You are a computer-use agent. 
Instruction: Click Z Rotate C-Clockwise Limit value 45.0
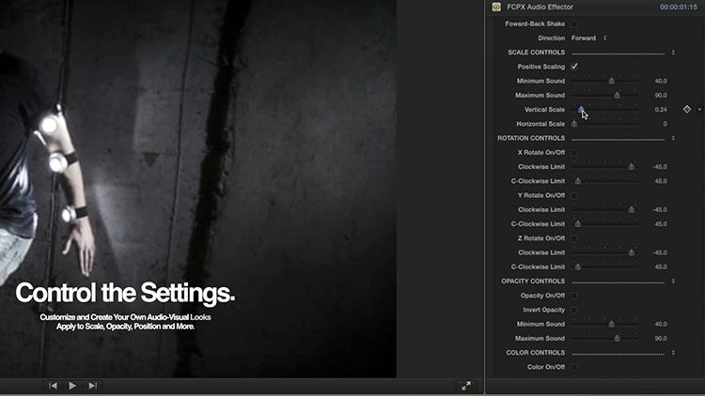661,267
